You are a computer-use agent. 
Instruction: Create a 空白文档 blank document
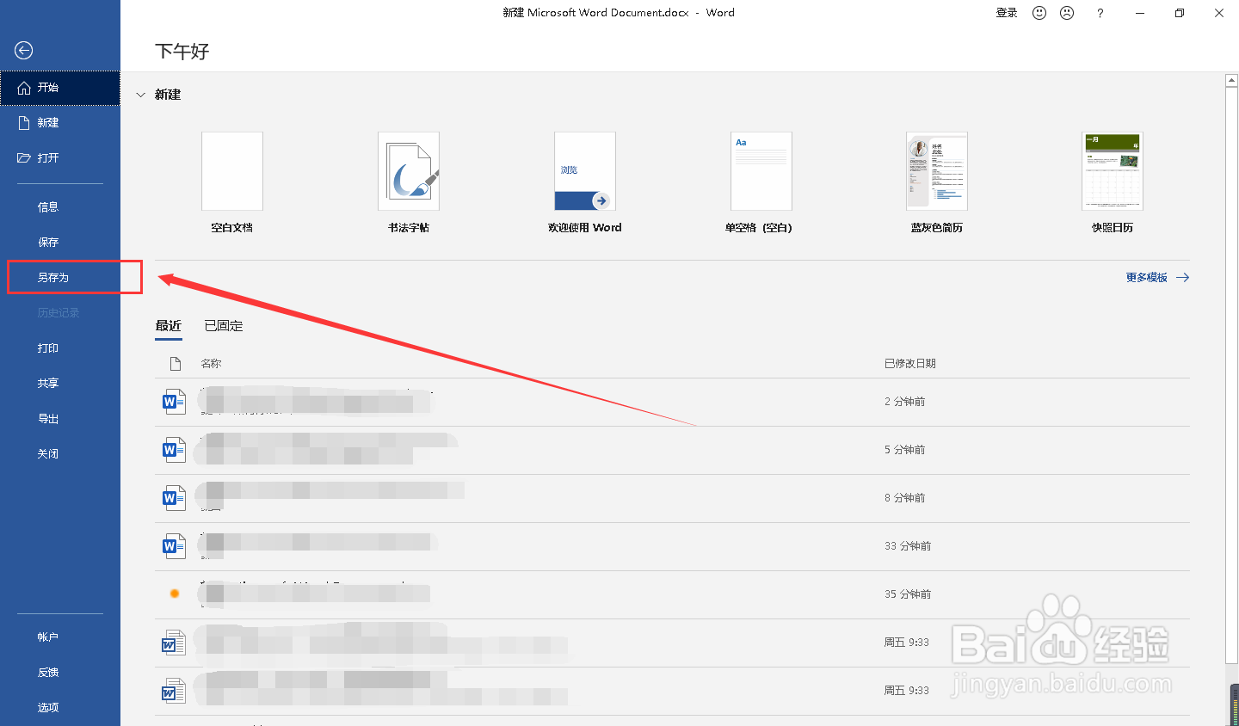point(232,182)
